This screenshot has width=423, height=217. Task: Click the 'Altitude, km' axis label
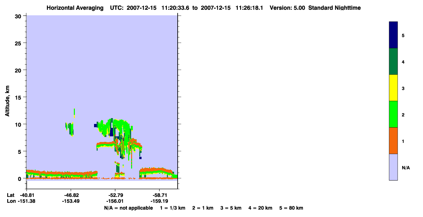(x=7, y=100)
